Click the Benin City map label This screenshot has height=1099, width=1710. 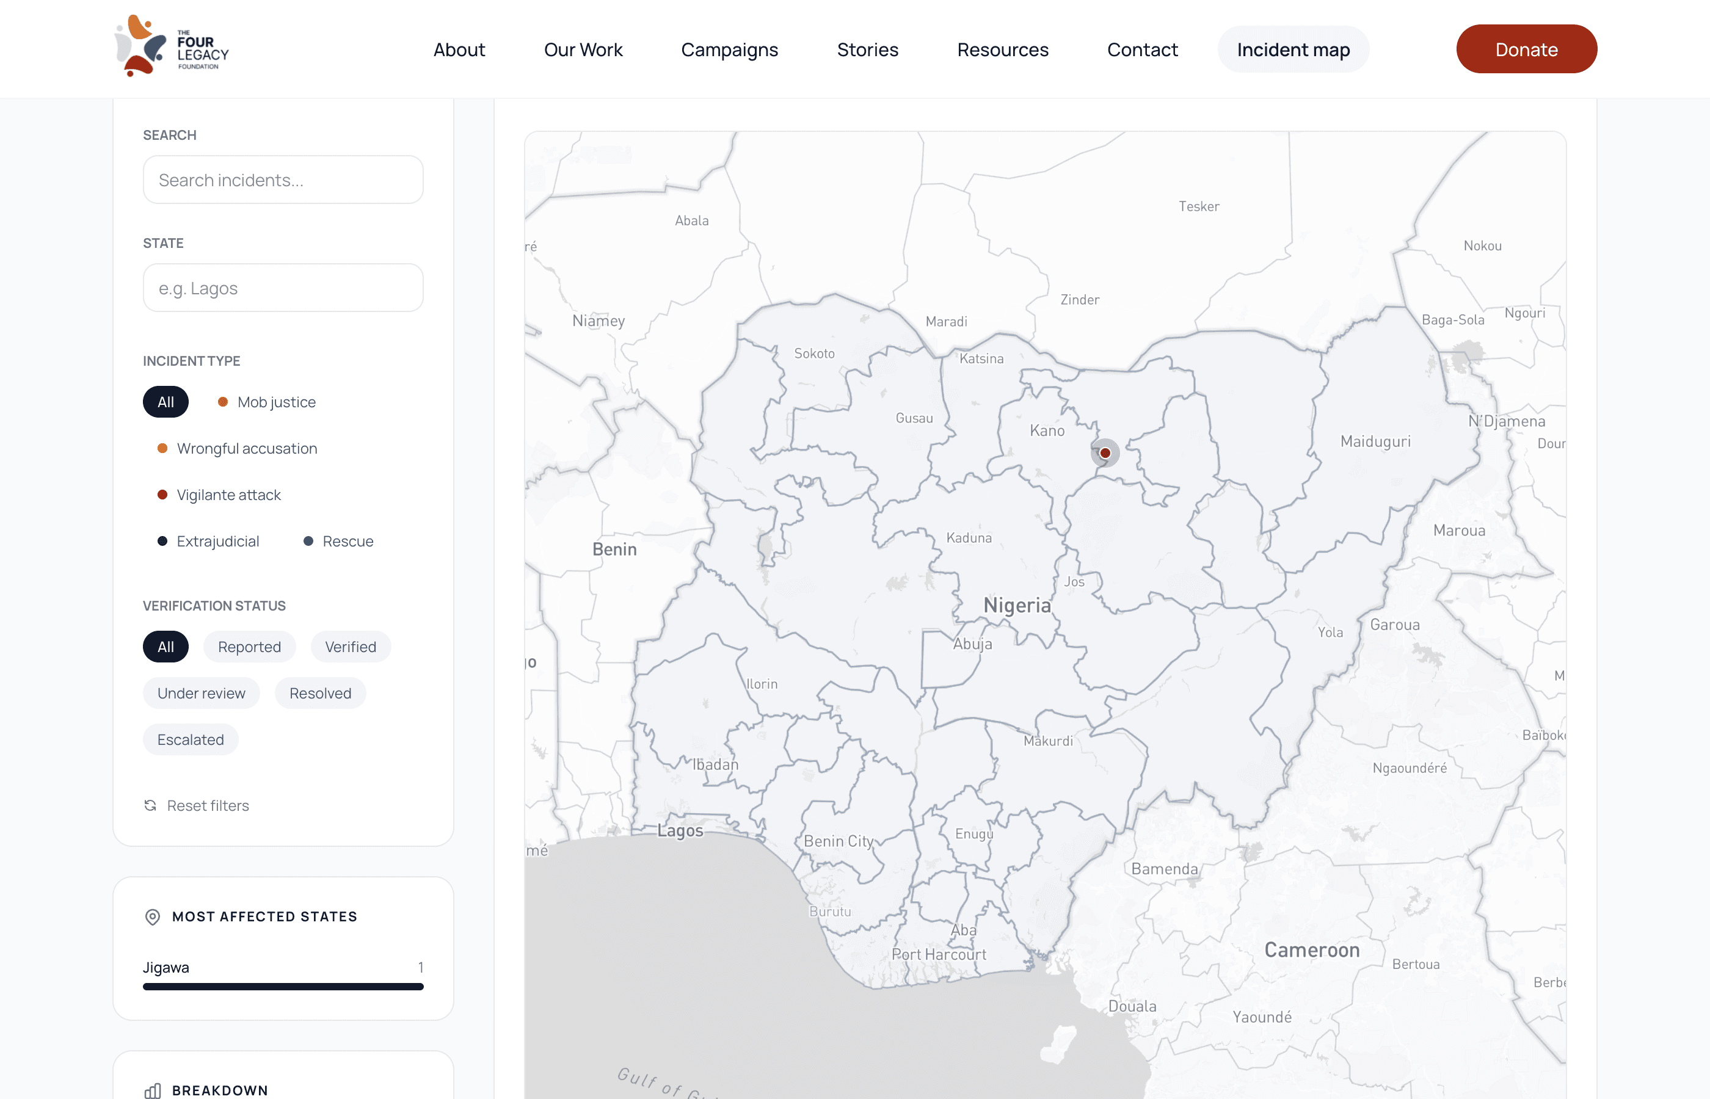[839, 842]
